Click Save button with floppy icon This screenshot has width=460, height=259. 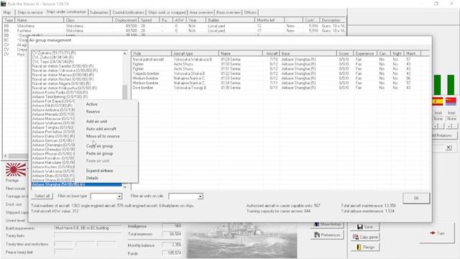point(365,227)
